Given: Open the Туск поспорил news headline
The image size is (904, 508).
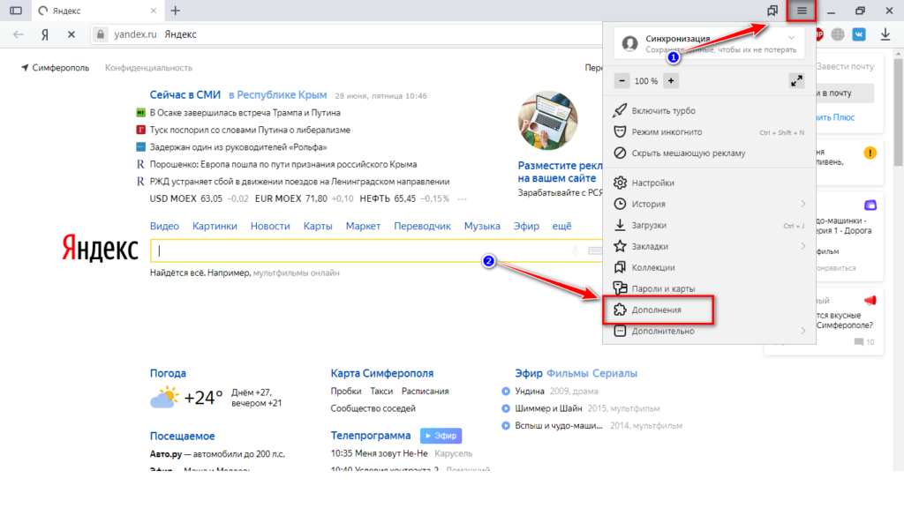Looking at the screenshot, I should point(250,131).
